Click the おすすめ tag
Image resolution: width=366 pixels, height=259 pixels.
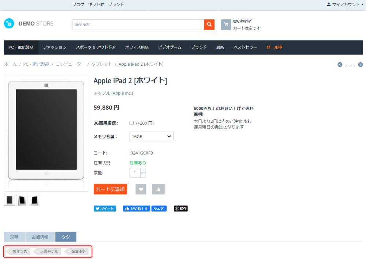18,251
